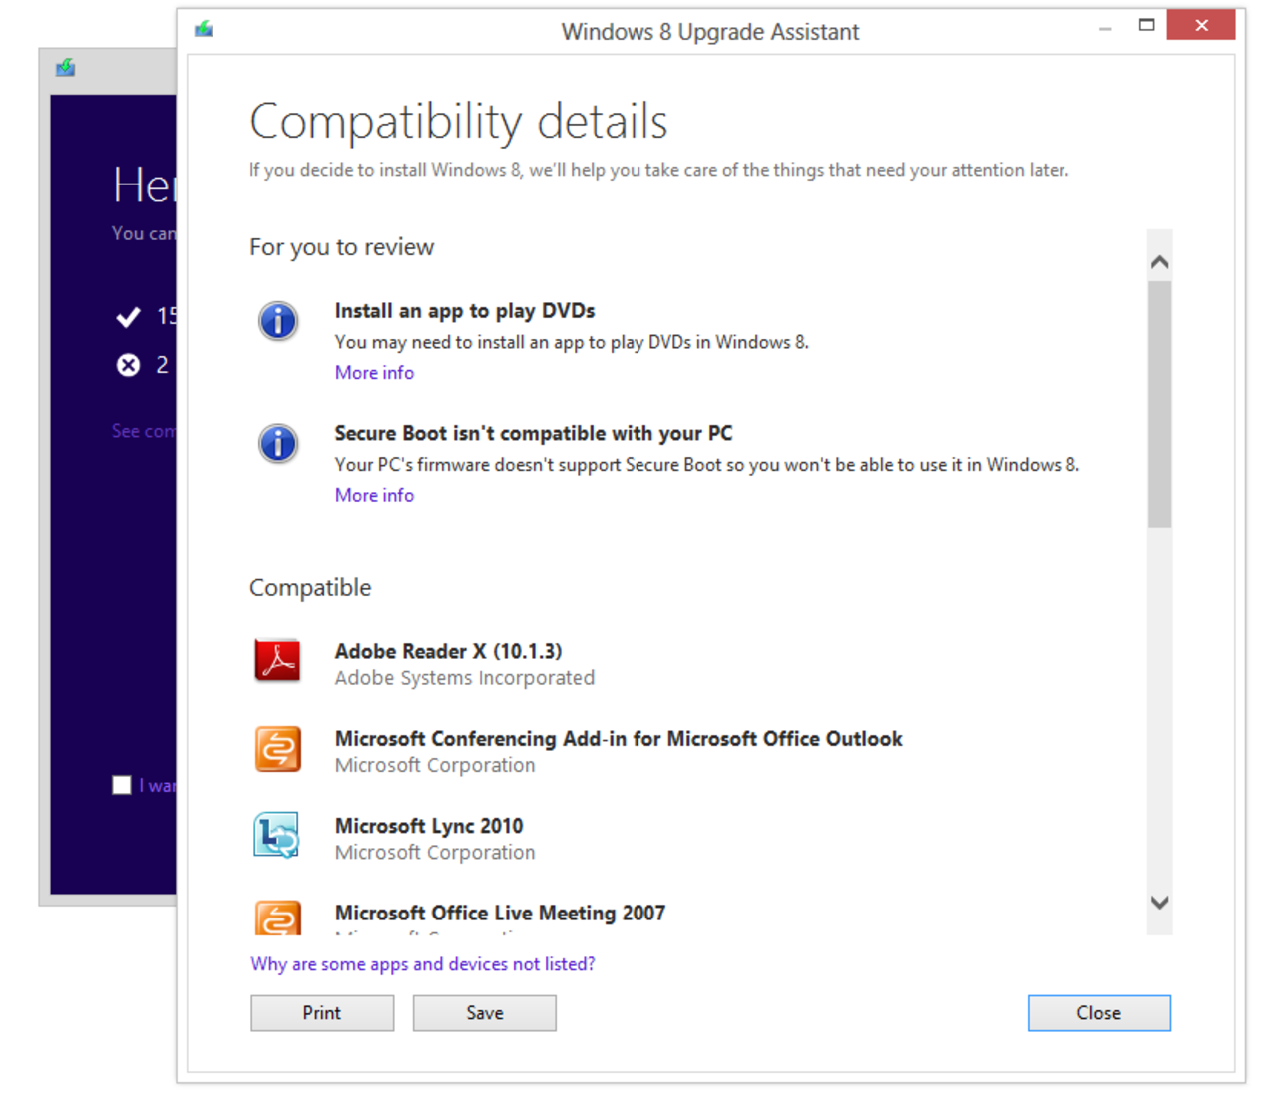Click the green checkmark icon next to compatible count

tap(128, 317)
